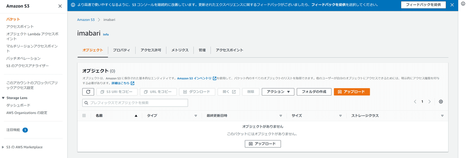Viewport: 468px width, 158px height.
Task: Open S3 のアクセスアナライザー link
Action: (x=28, y=66)
